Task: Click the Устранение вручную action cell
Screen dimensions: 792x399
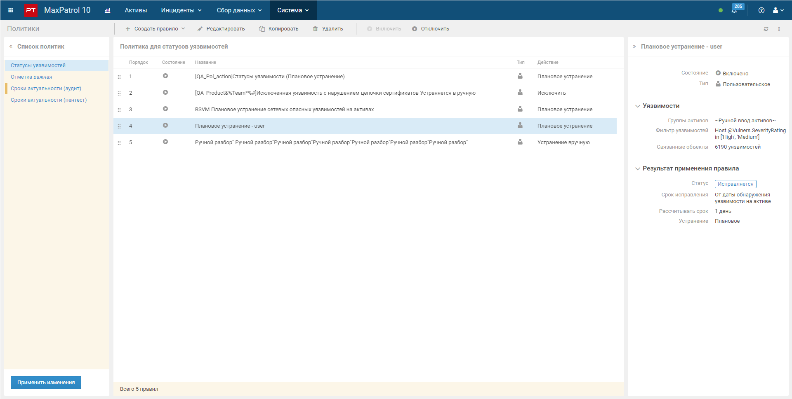Action: click(563, 142)
